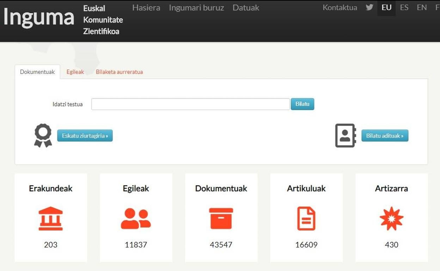Focus the Idatzi testua search field

[190, 104]
